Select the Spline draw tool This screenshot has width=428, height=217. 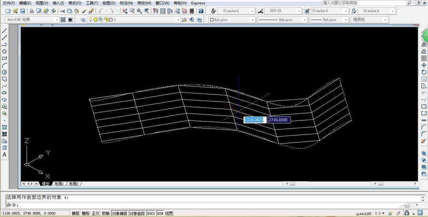(4, 86)
